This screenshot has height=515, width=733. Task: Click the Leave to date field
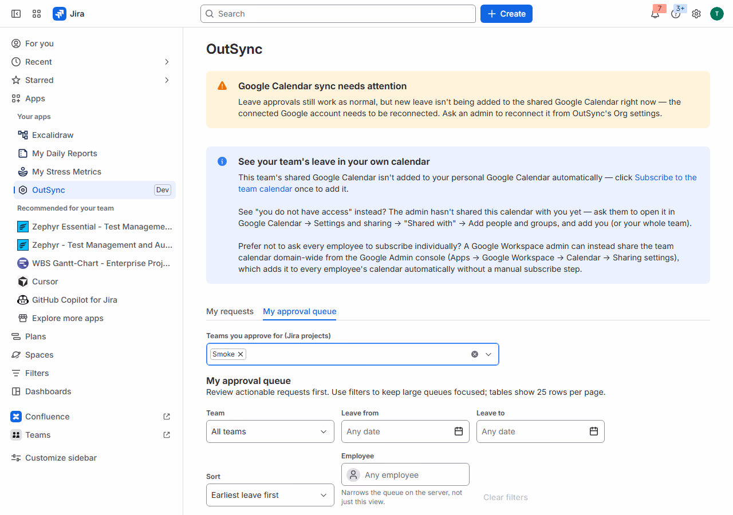pos(541,431)
